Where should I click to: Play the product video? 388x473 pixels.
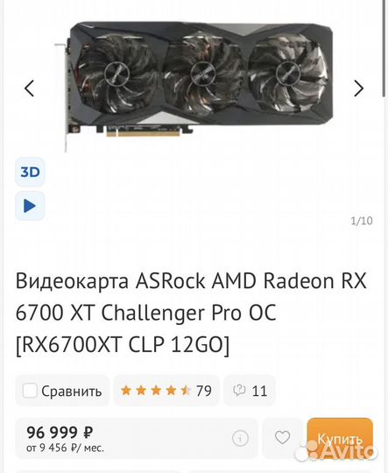point(30,206)
